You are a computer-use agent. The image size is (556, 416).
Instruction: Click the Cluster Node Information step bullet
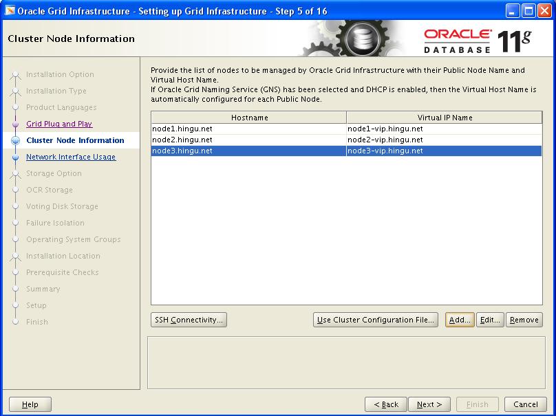[16, 141]
